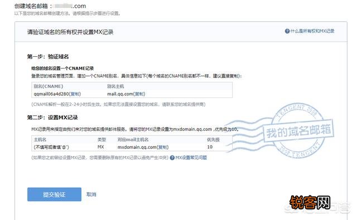This screenshot has height=220, width=357.
Task: Copy the CNAME alias qqmail06a4d280 via 复制
Action: tap(75, 94)
